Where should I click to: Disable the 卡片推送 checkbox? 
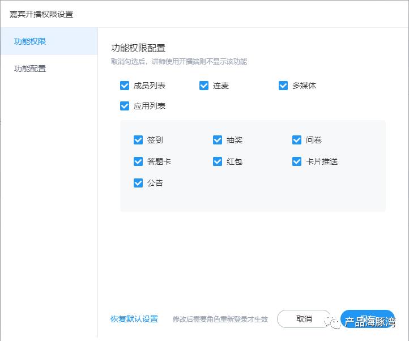297,161
